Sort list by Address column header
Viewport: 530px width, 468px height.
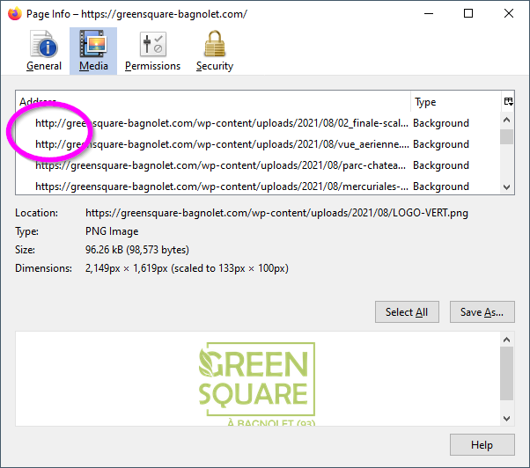point(211,102)
